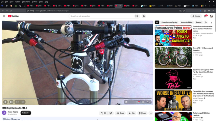The height and width of the screenshot is (121, 216).
Task: Open YouTube notifications bell
Action: click(x=205, y=16)
